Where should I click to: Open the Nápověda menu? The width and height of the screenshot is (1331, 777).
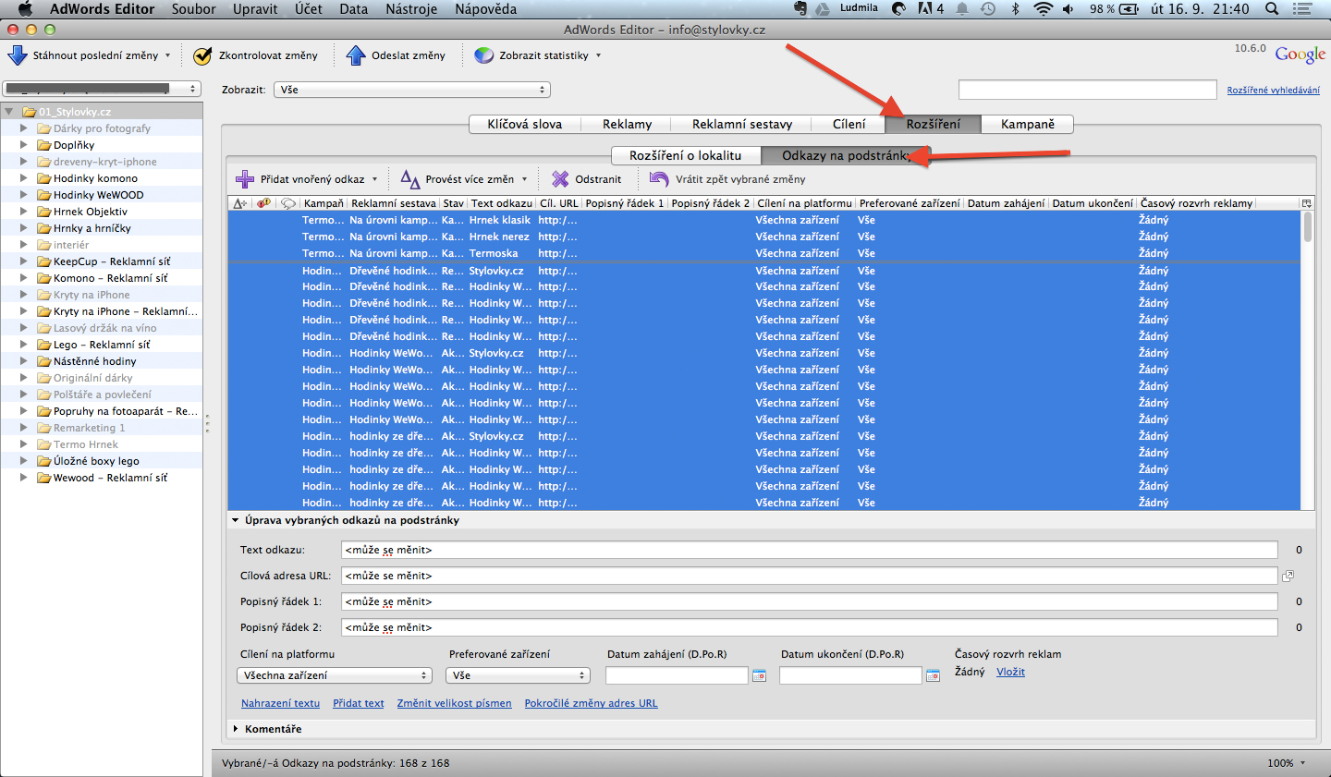point(486,9)
